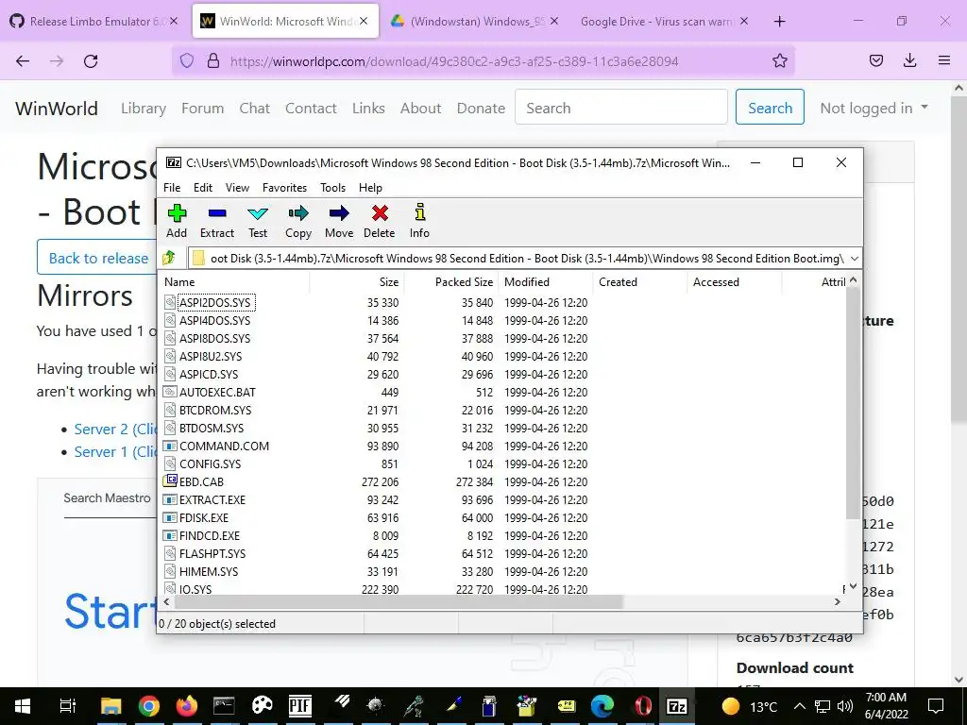Select the ASPI8DOS.SYS file
The width and height of the screenshot is (967, 725).
point(215,339)
